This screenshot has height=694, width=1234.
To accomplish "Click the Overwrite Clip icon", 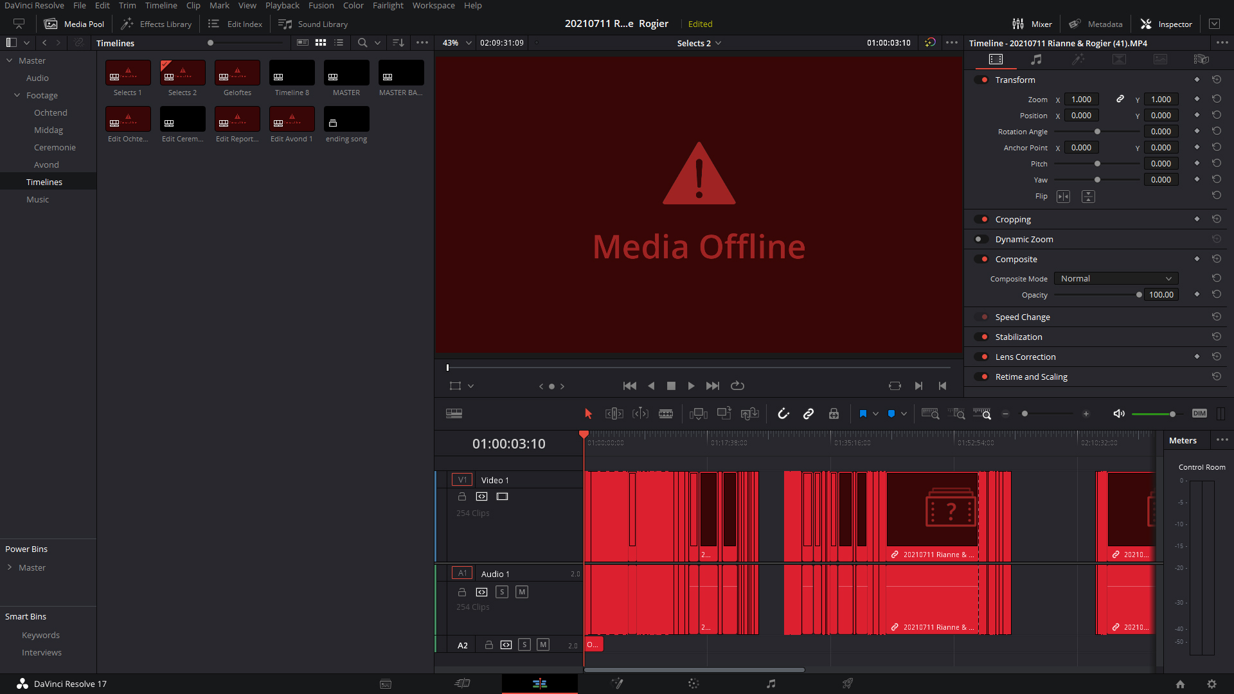I will click(724, 414).
